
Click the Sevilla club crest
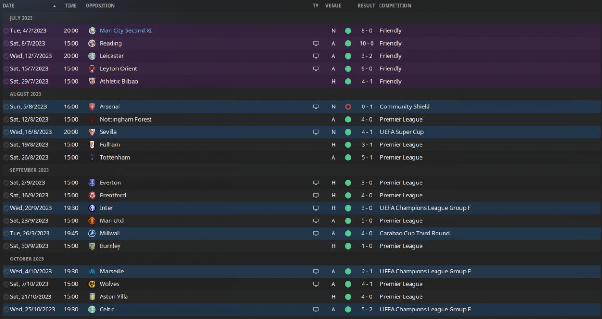pos(92,132)
